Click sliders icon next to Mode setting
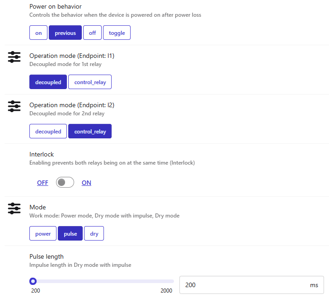Screen dimensions: 329x298 (14, 208)
